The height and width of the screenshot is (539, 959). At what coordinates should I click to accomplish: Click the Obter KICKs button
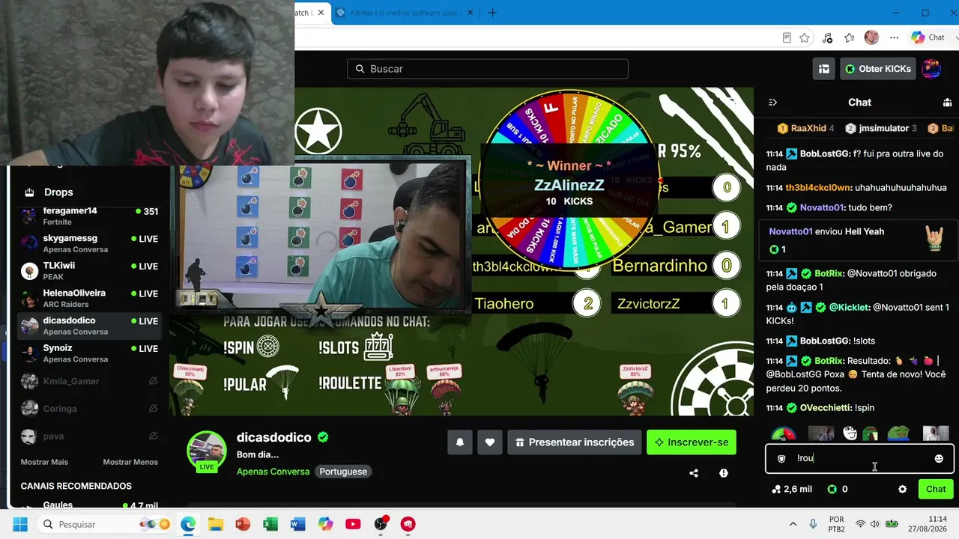click(x=878, y=69)
